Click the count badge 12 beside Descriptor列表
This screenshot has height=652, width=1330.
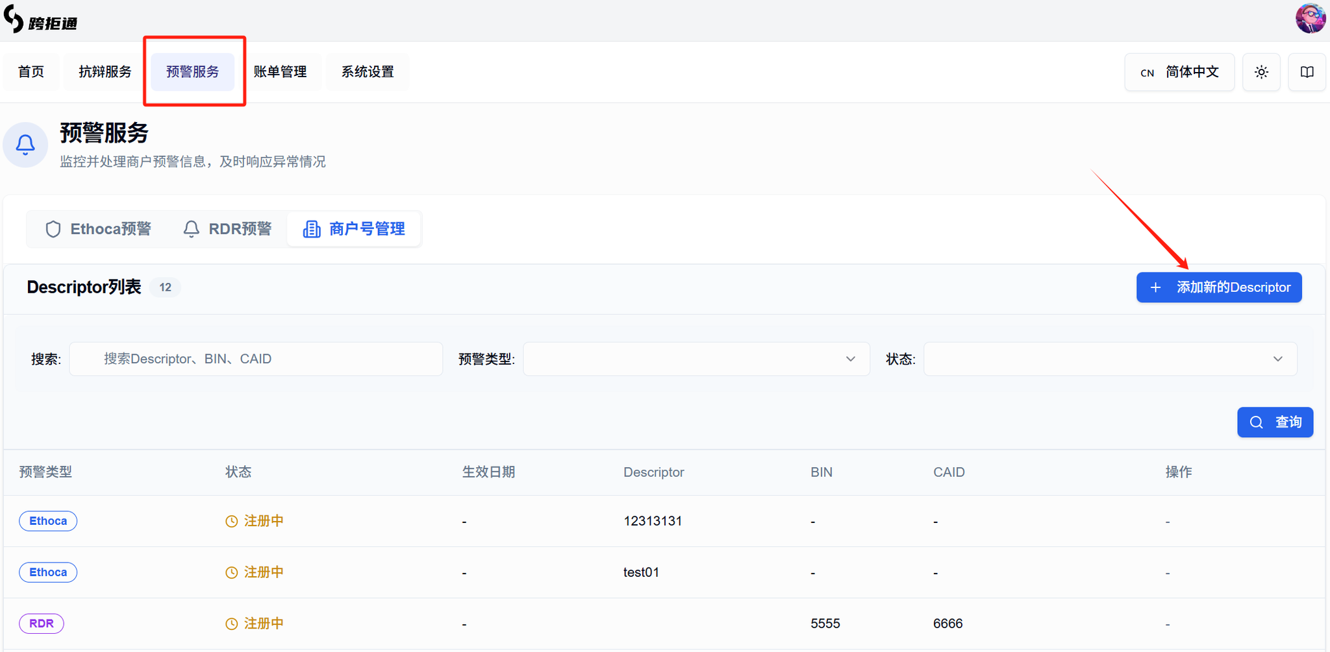[x=166, y=287]
